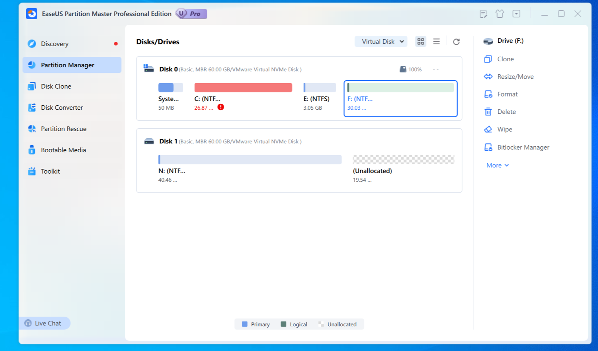
Task: Click the Disk Converter icon
Action: [x=32, y=108]
